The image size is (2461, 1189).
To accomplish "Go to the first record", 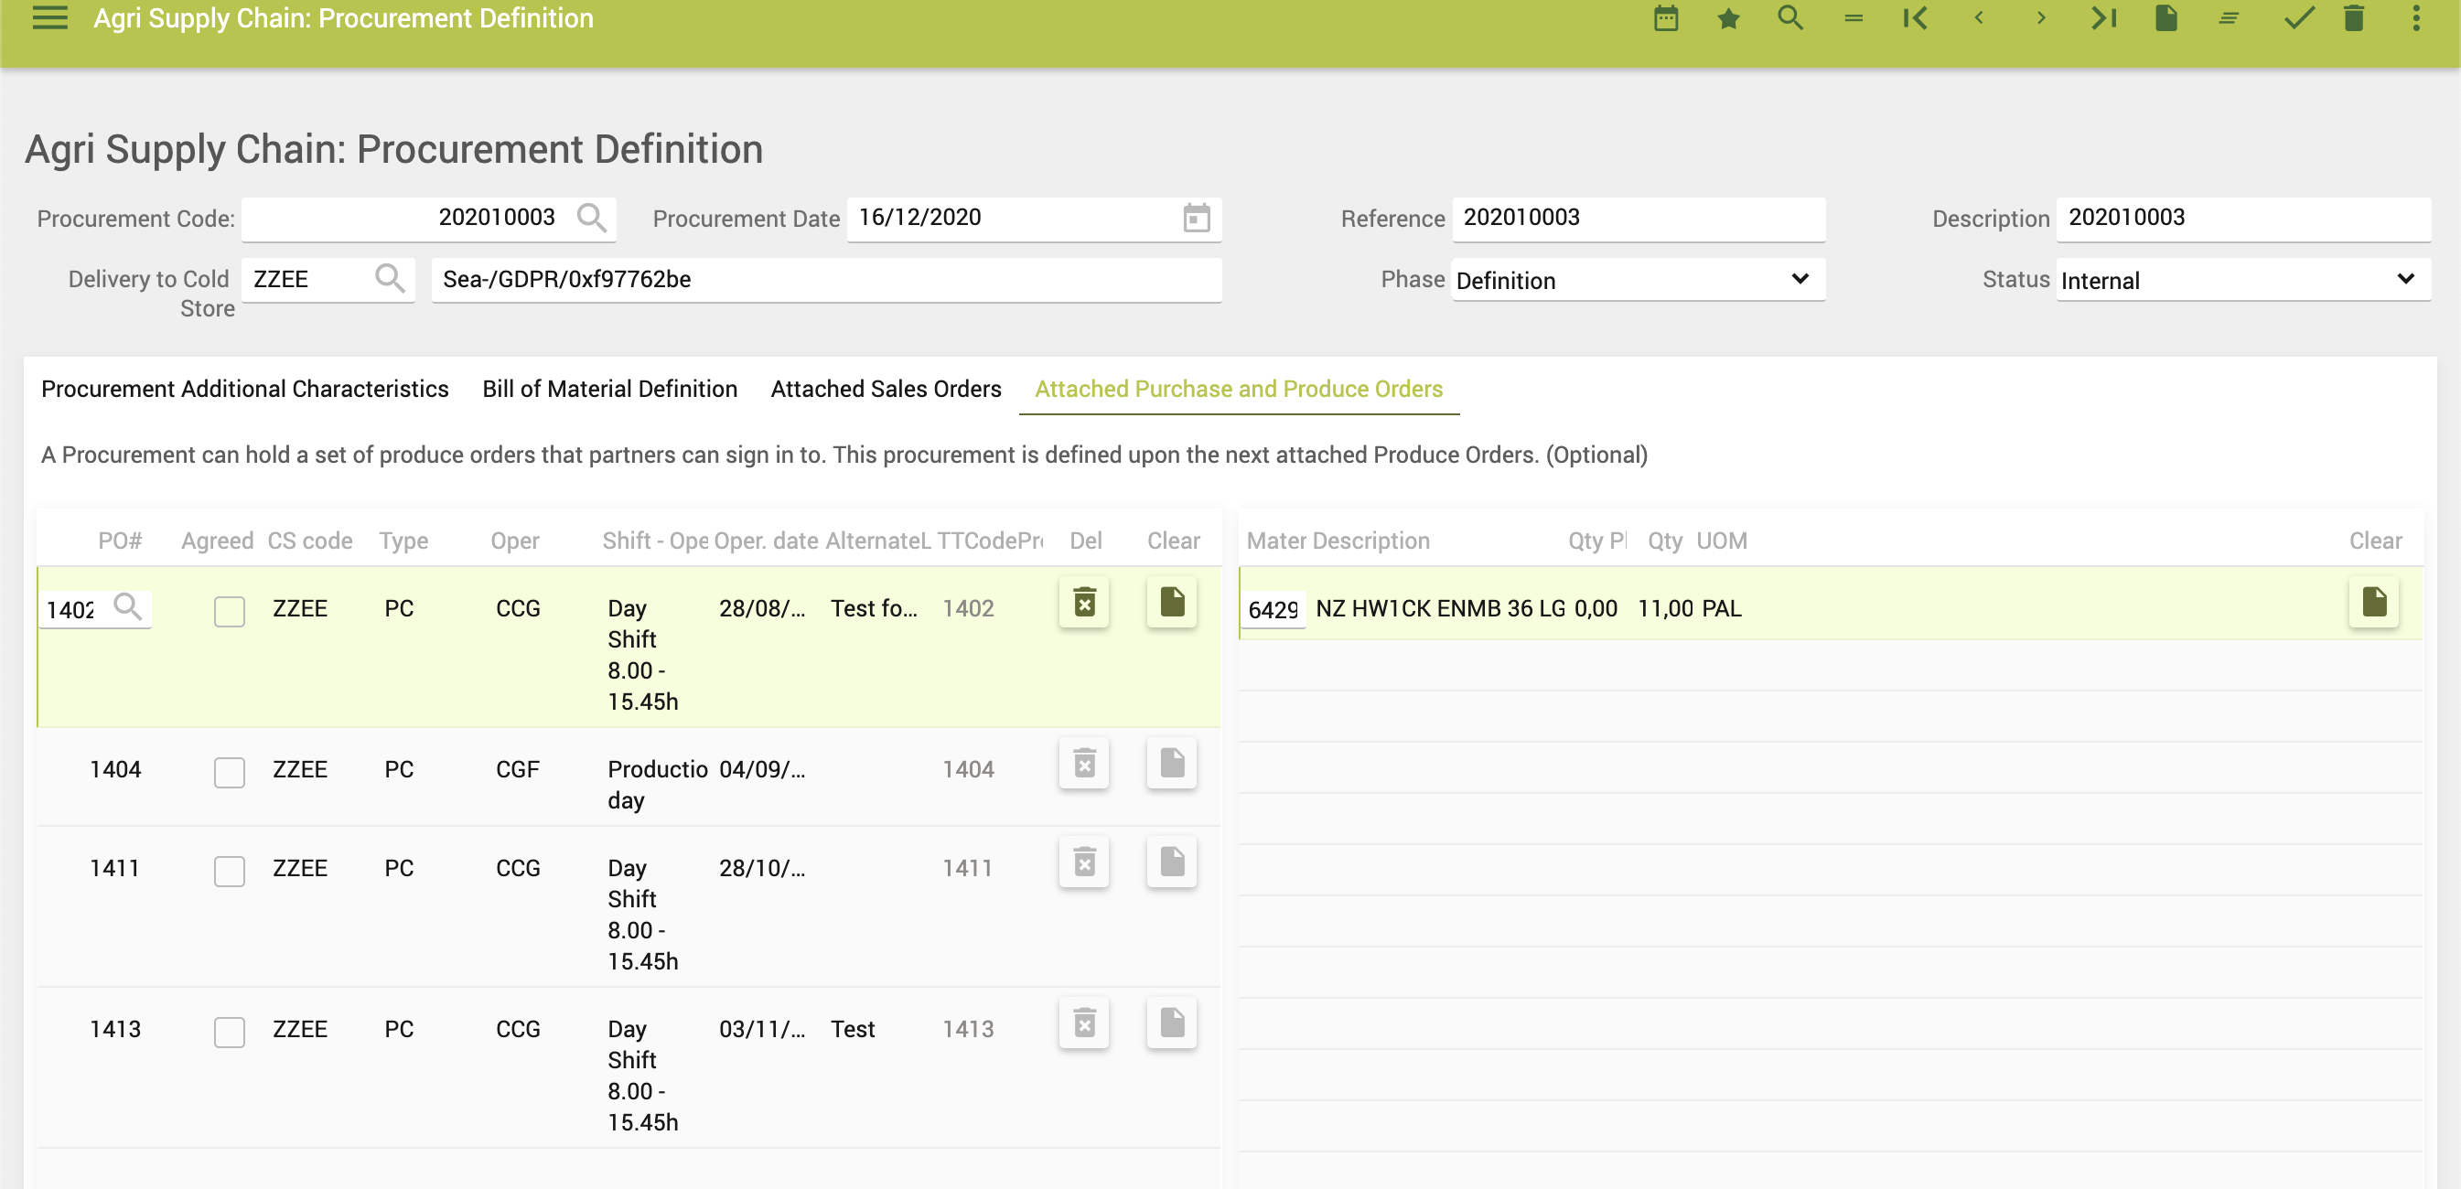I will (x=1915, y=18).
